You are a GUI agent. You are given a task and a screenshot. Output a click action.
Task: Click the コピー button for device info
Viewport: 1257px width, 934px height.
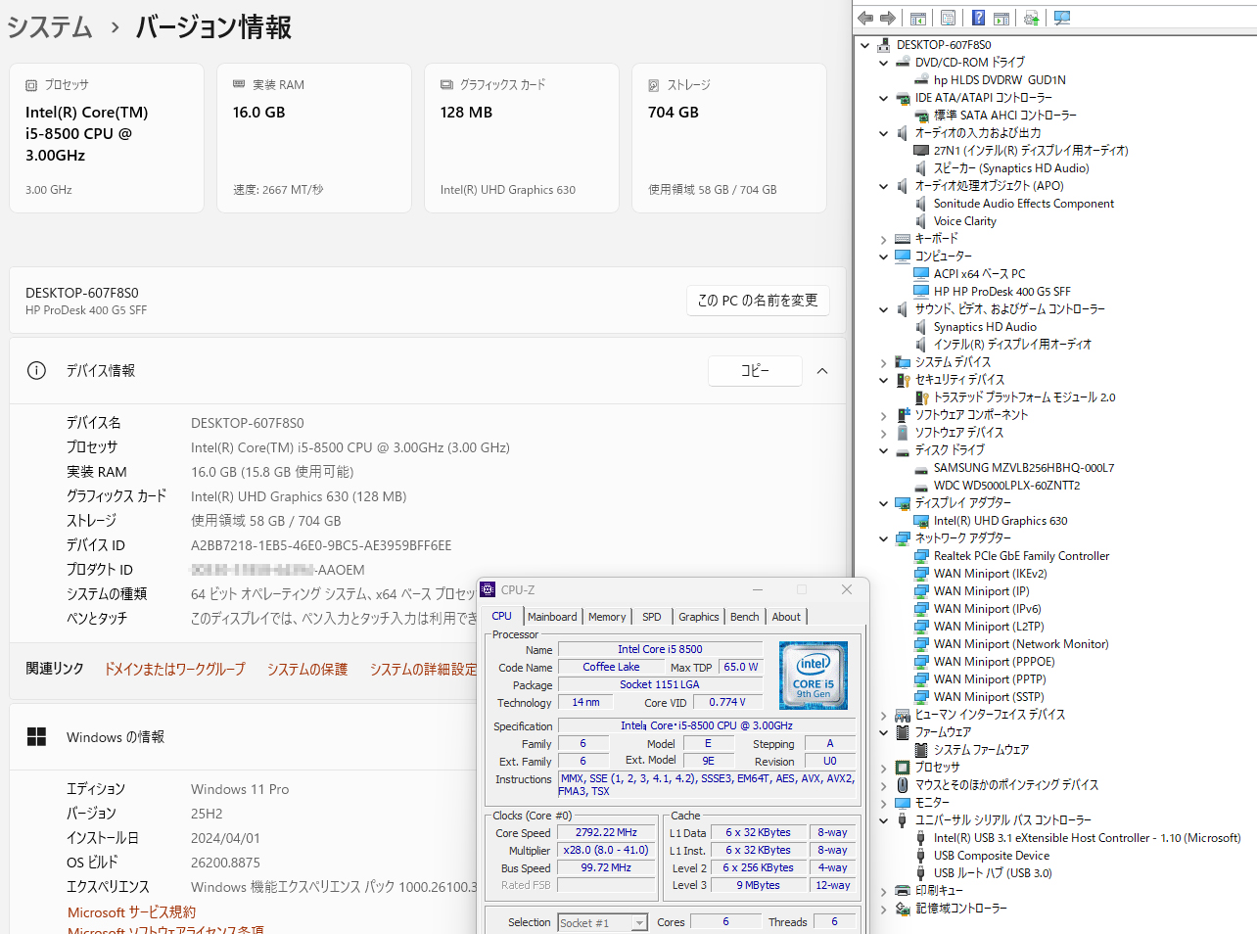755,371
